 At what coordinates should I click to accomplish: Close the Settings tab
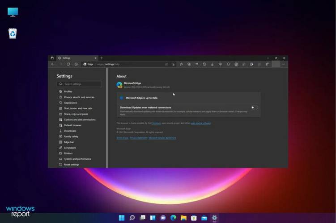[96, 58]
